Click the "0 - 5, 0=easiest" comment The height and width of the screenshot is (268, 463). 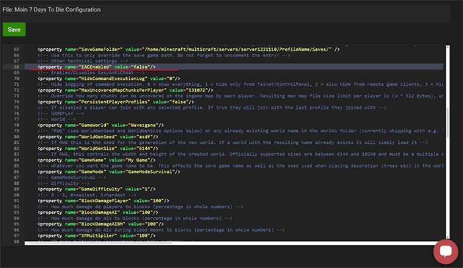(87, 195)
